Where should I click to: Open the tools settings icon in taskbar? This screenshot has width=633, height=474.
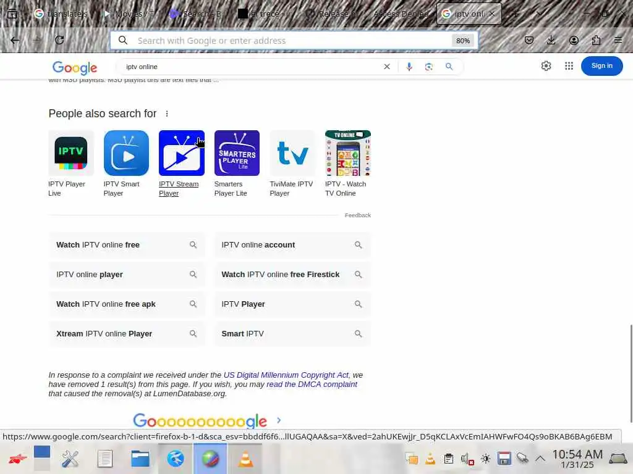pos(70,459)
